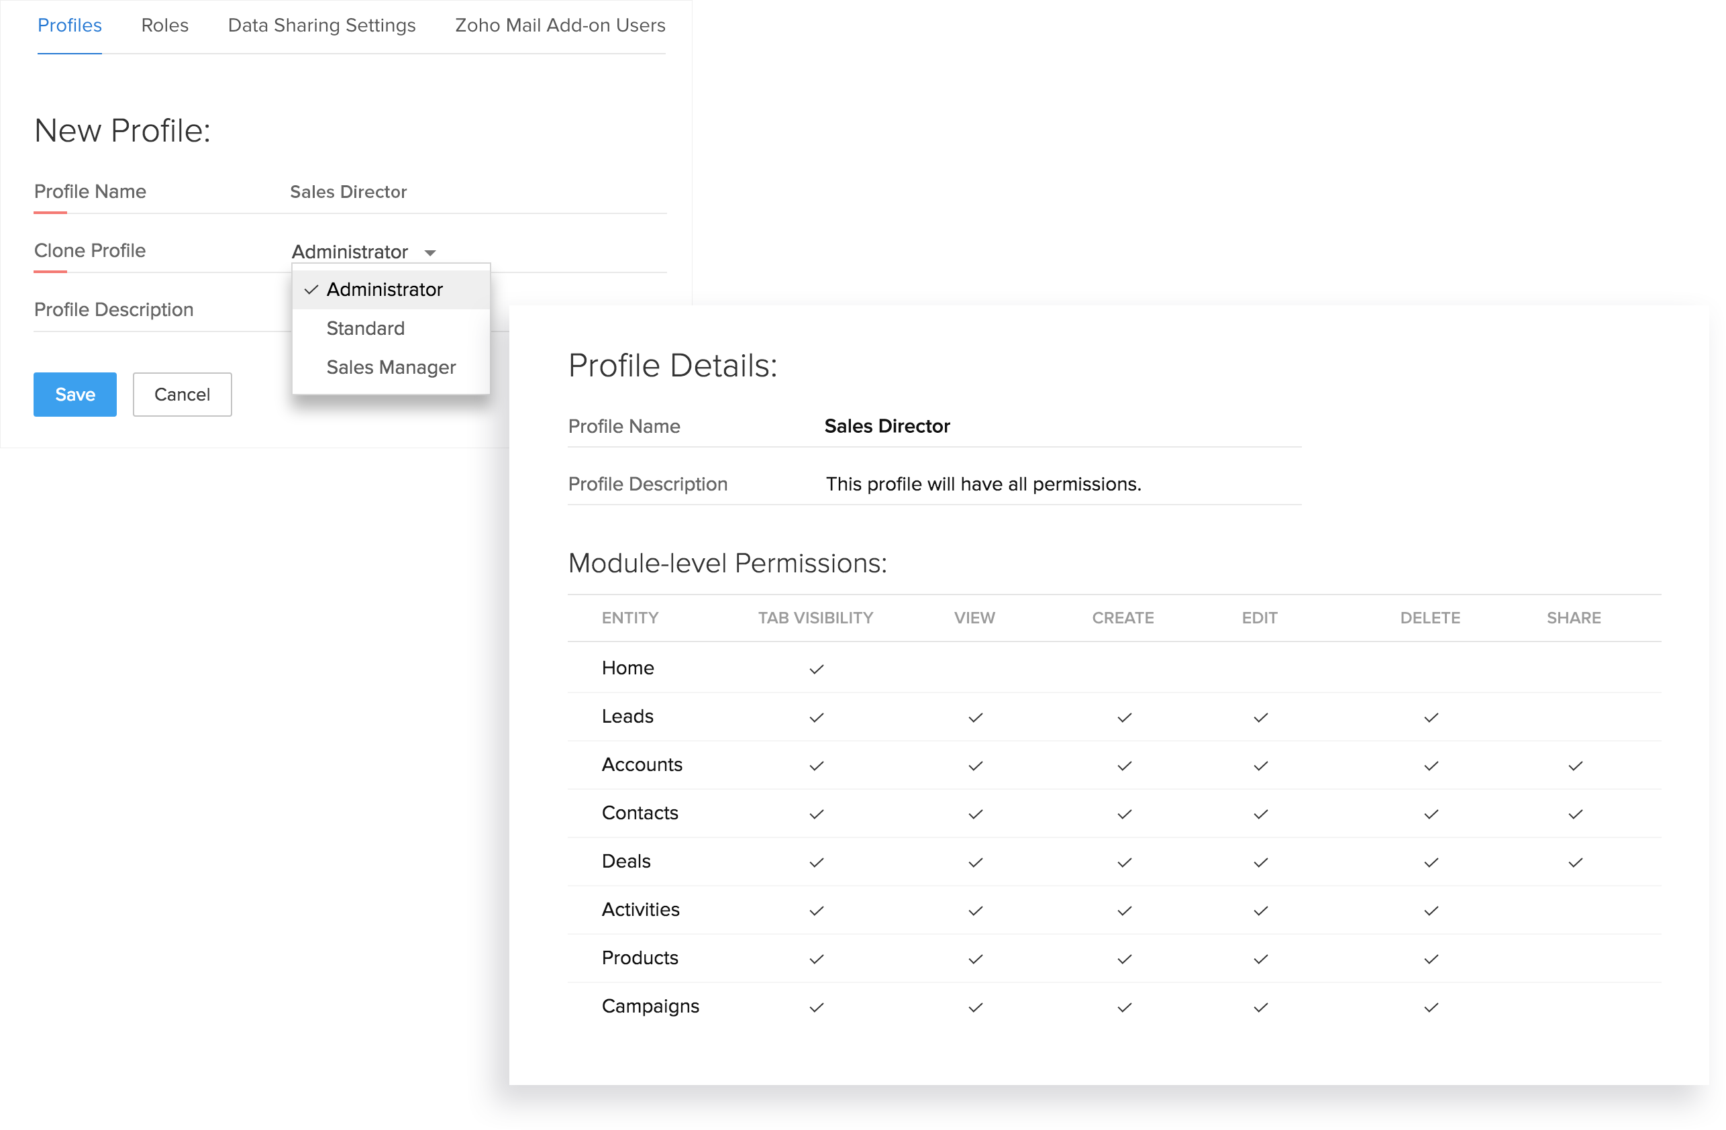Switch to the Roles tab
The image size is (1726, 1130).
(x=164, y=25)
